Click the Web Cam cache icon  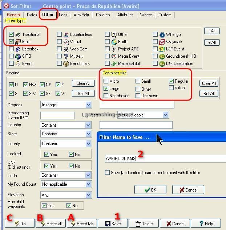66,49
